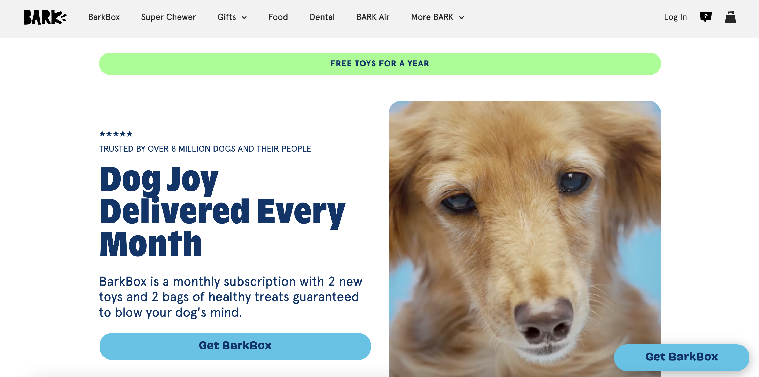Click the Trusted By Over 8 Million text
Viewport: 759px width, 377px height.
point(205,149)
